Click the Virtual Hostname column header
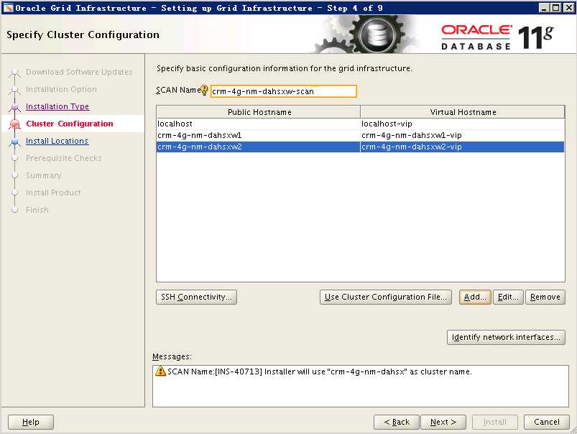Viewport: 577px width, 434px height. (x=463, y=112)
